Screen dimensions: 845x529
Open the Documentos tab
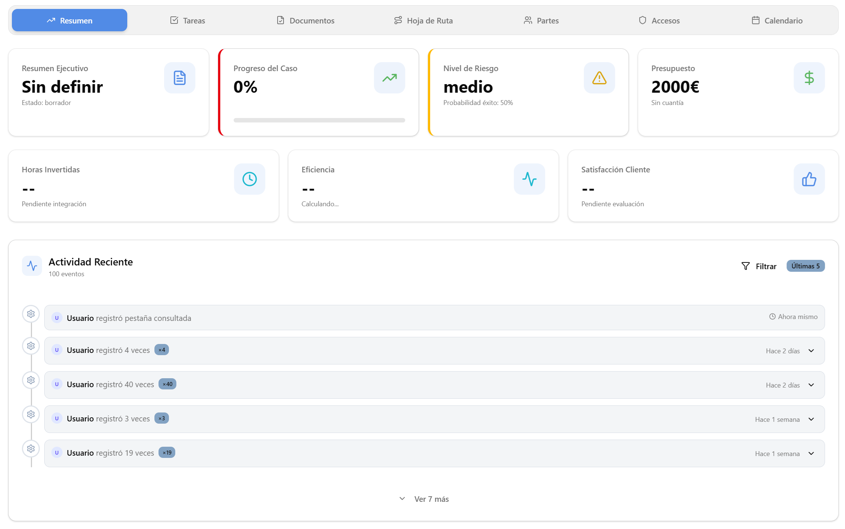305,20
